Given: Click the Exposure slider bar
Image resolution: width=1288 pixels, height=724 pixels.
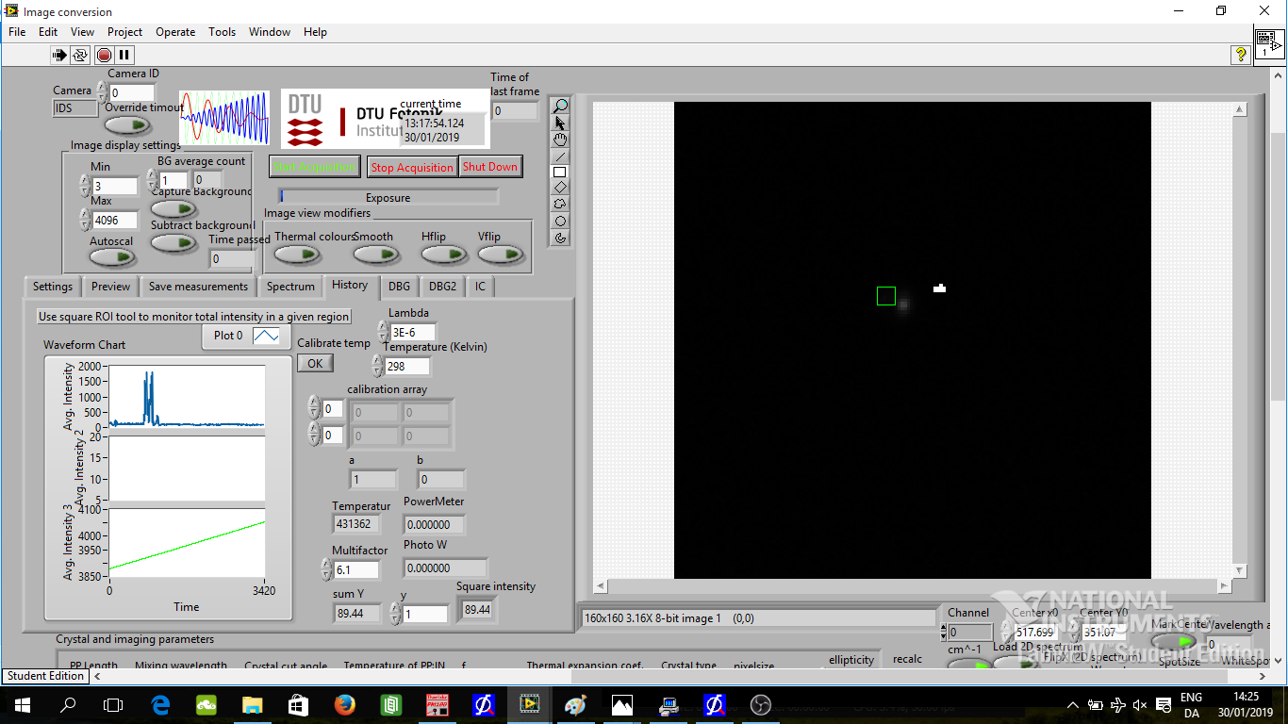Looking at the screenshot, I should coord(388,197).
